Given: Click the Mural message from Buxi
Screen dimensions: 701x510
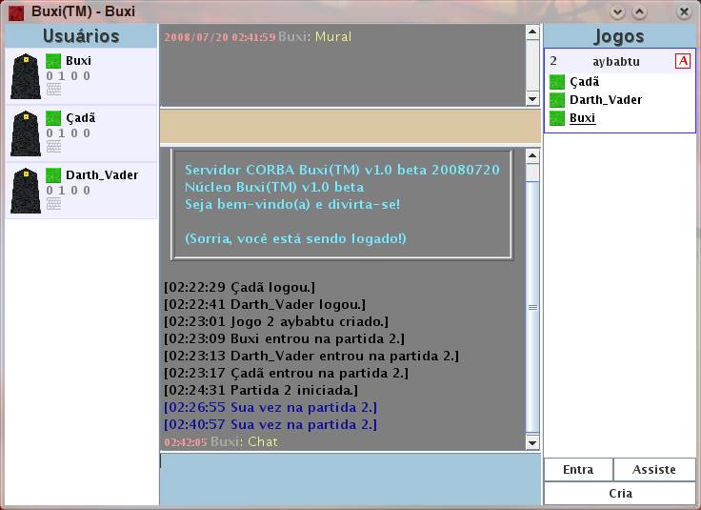Looking at the screenshot, I should 257,36.
